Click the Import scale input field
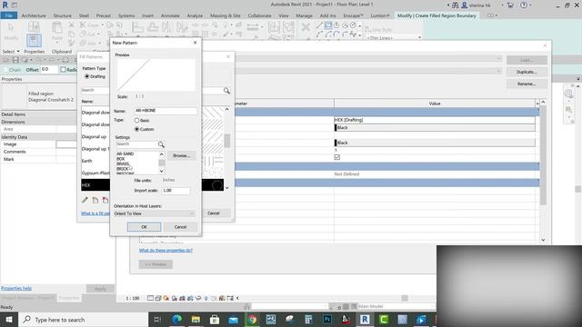 coord(176,191)
